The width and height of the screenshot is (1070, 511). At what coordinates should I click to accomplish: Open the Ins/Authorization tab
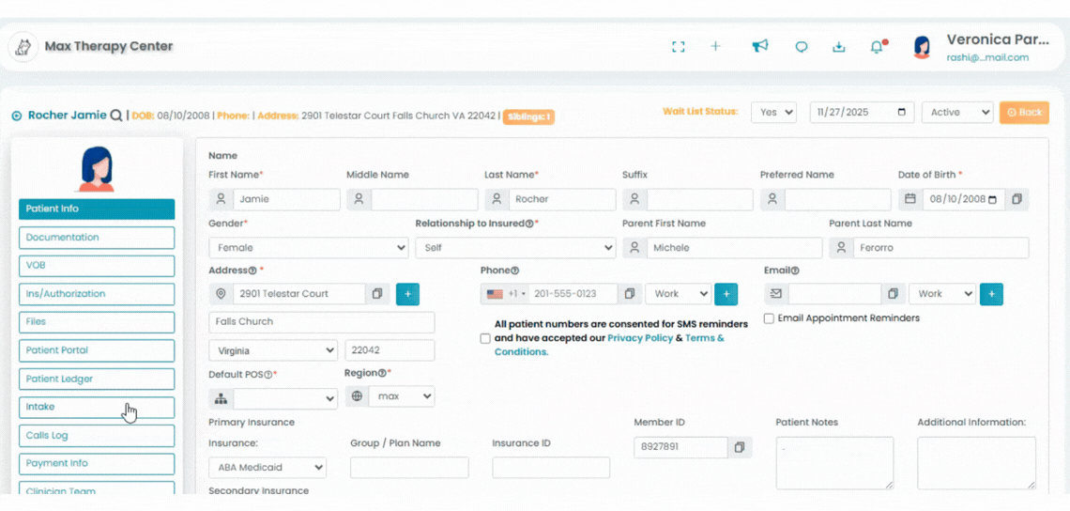(x=97, y=294)
